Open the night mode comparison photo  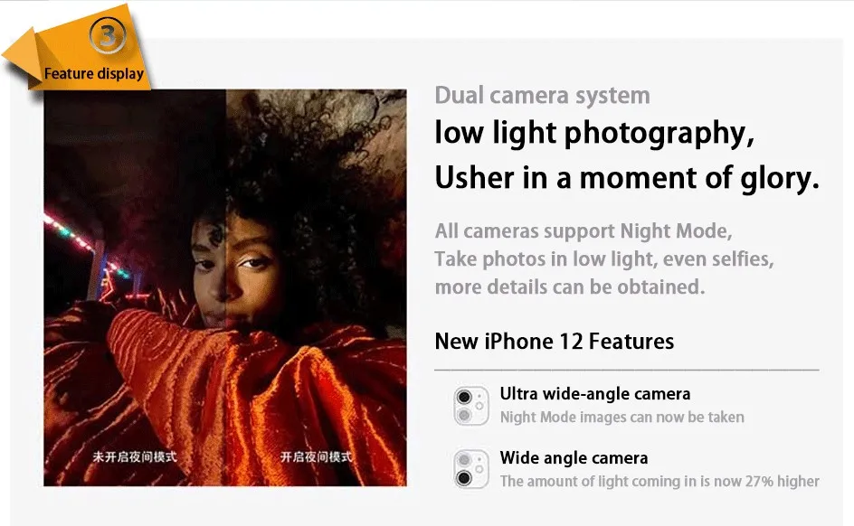pyautogui.click(x=225, y=287)
